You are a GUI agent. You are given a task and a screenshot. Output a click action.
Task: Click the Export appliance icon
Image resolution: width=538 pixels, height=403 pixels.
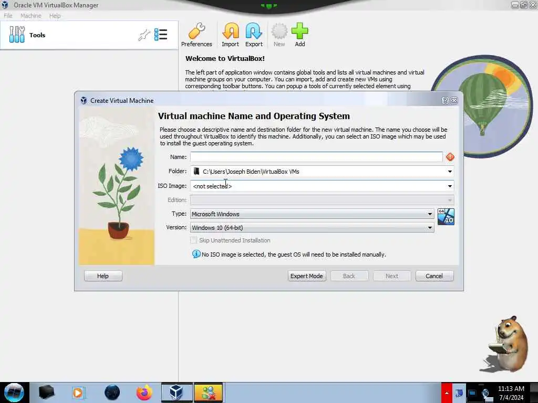pyautogui.click(x=254, y=35)
